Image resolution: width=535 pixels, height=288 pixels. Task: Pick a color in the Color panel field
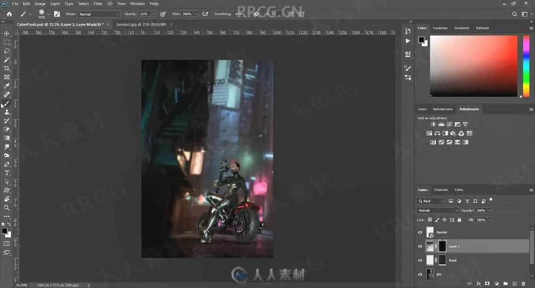pos(473,66)
